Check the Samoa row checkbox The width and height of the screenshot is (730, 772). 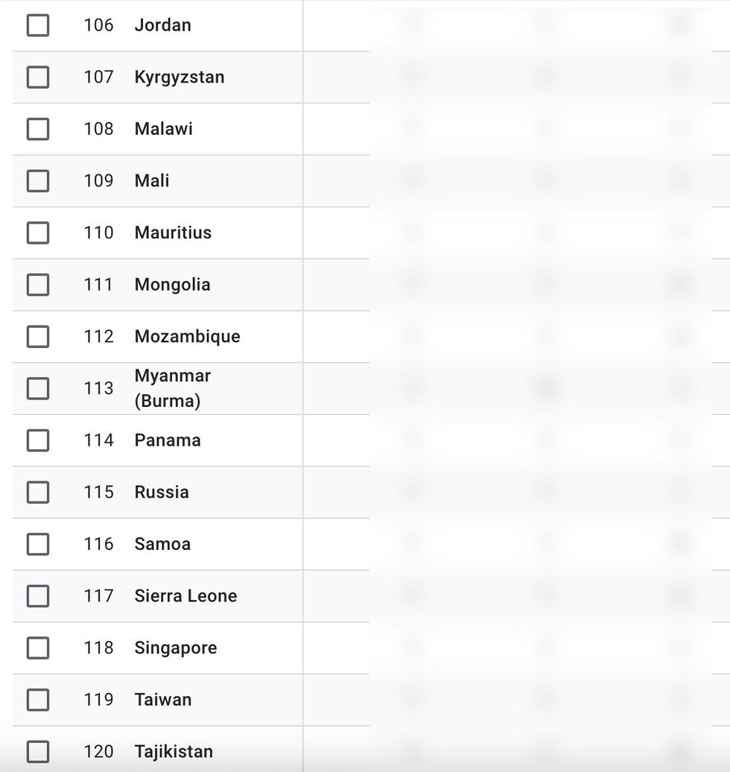[x=38, y=544]
